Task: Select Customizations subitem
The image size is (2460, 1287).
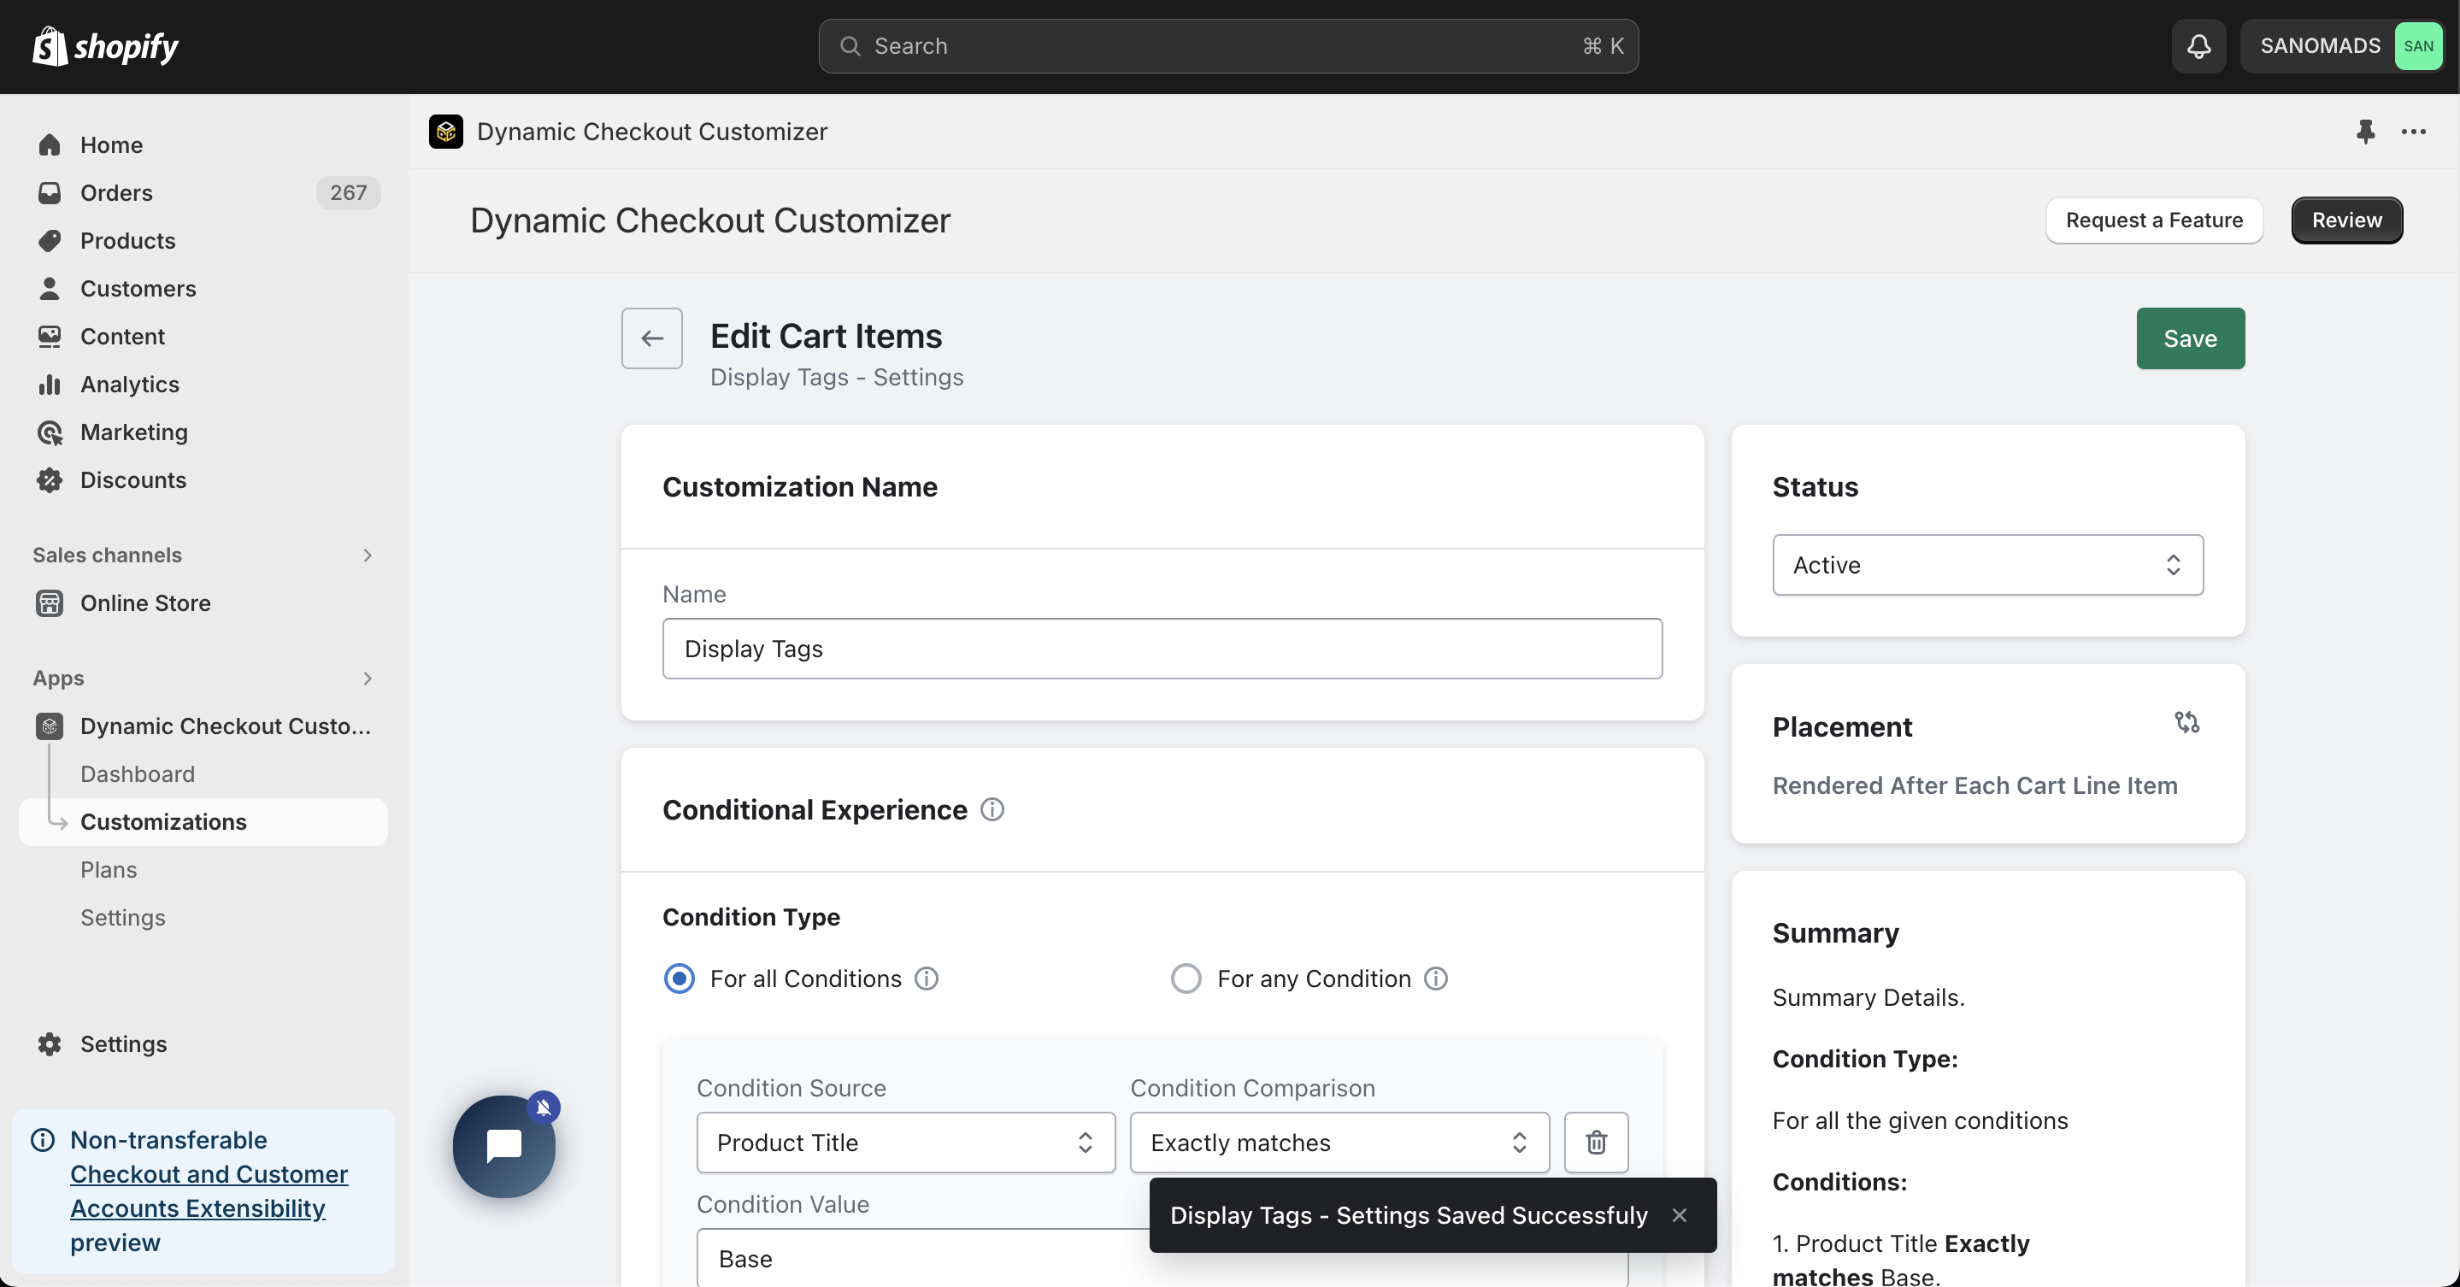Action: (x=203, y=822)
